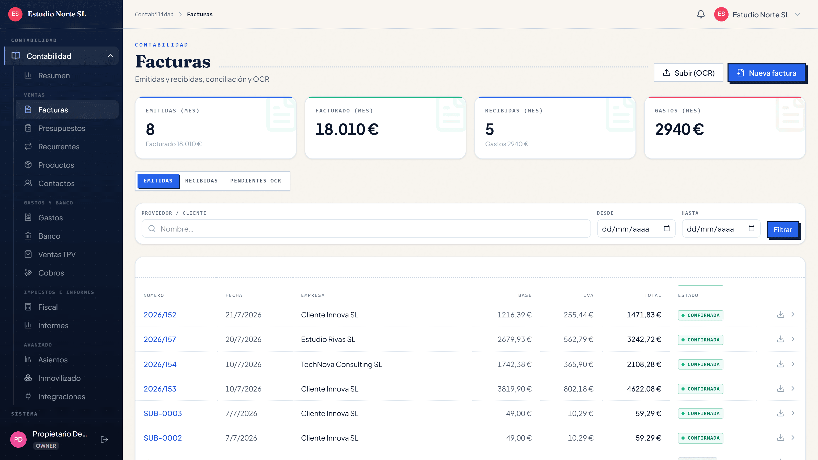Open the Hasta date picker calendar icon
818x460 pixels.
tap(751, 228)
